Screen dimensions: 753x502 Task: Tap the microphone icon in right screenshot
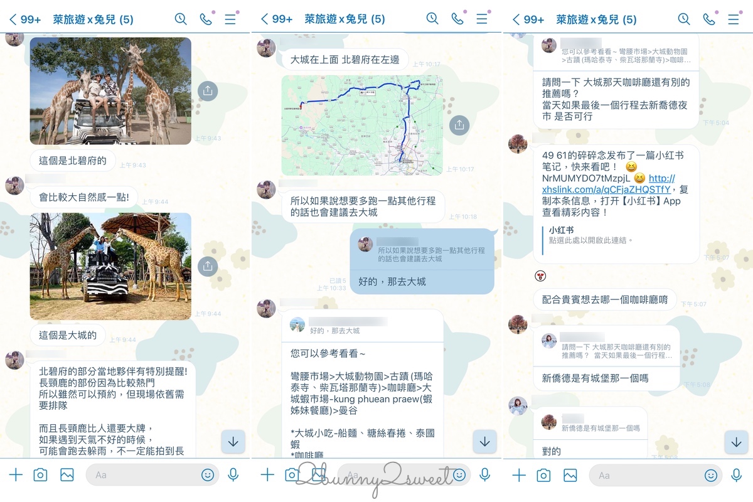click(737, 475)
